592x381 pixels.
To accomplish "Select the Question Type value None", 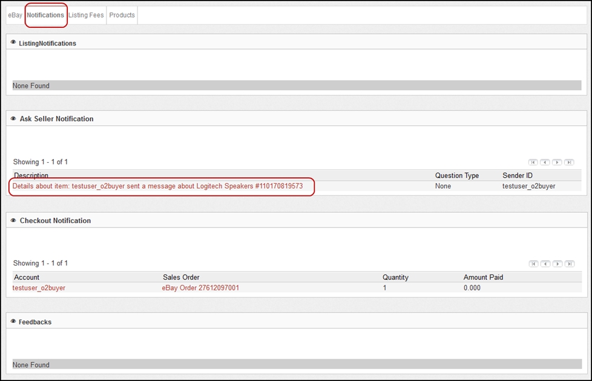I will (443, 186).
